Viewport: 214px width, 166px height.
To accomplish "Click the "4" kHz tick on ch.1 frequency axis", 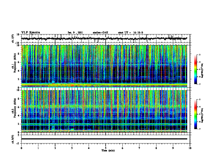I will point(19,71).
